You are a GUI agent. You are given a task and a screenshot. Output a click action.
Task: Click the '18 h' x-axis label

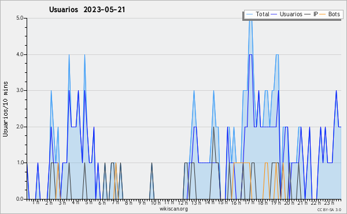click(x=263, y=203)
